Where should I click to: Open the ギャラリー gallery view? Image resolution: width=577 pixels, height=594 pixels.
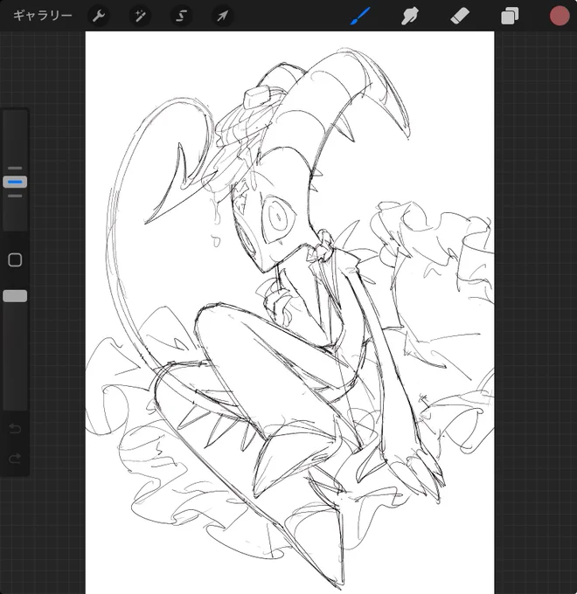click(43, 16)
